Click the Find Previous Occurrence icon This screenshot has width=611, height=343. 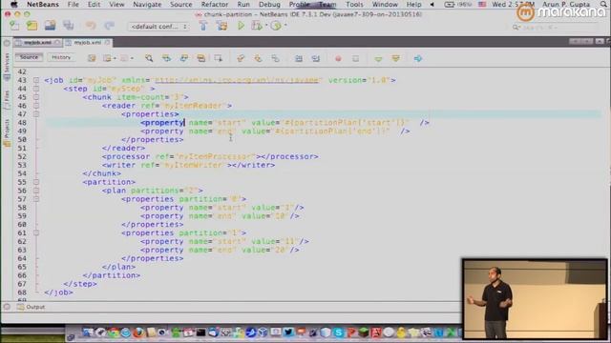167,58
